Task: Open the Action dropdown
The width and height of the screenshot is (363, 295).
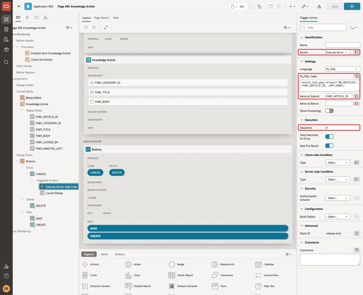Action: 337,52
